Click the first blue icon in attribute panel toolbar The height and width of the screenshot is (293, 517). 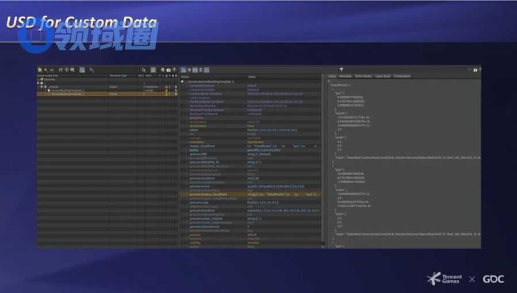[x=183, y=70]
